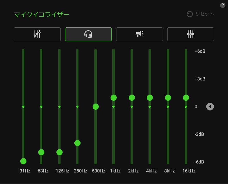This screenshot has height=184, width=228.
Task: Select the default mixer sliders preset
Action: 37,34
